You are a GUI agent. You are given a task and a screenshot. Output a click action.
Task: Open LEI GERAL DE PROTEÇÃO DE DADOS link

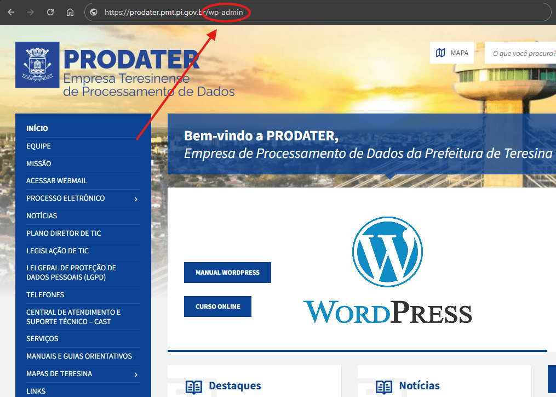[71, 273]
